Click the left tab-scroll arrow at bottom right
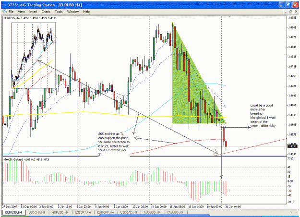Viewport: 300px width, 217px height. tap(291, 212)
